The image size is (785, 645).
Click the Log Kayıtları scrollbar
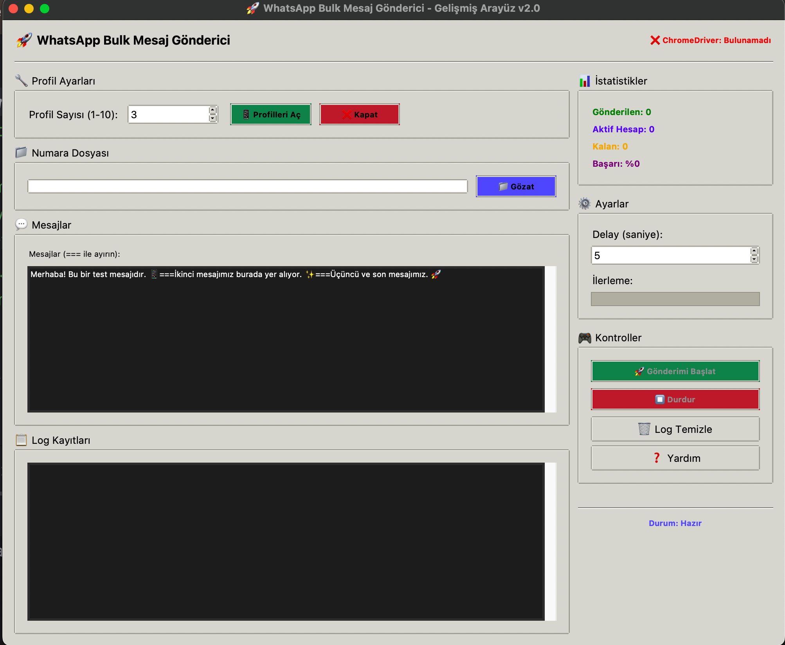click(551, 542)
